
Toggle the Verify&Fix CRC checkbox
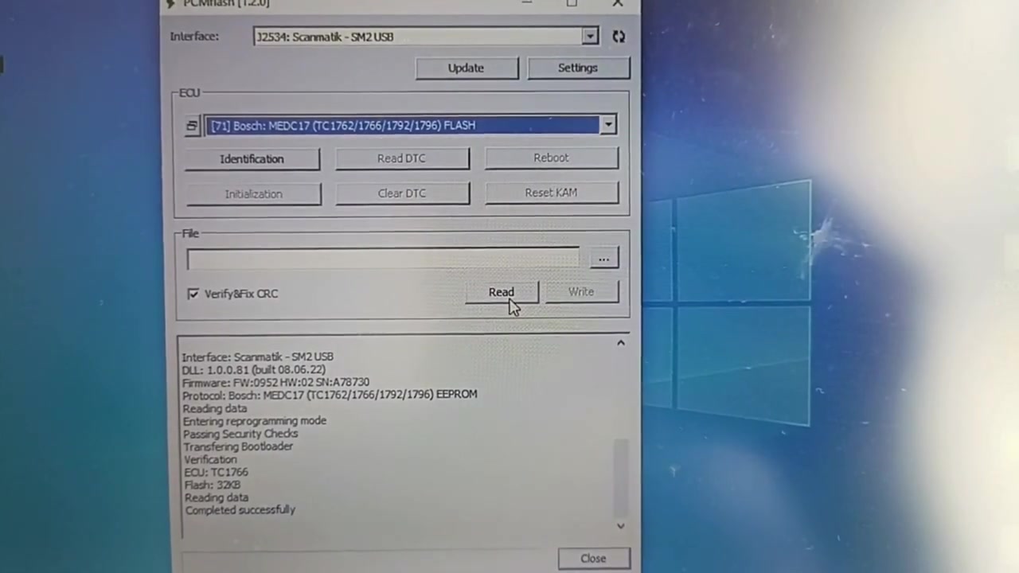click(x=193, y=294)
